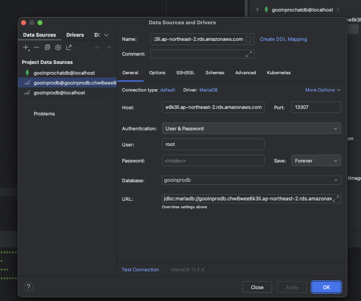Open the General tab
This screenshot has width=361, height=301.
coord(130,73)
